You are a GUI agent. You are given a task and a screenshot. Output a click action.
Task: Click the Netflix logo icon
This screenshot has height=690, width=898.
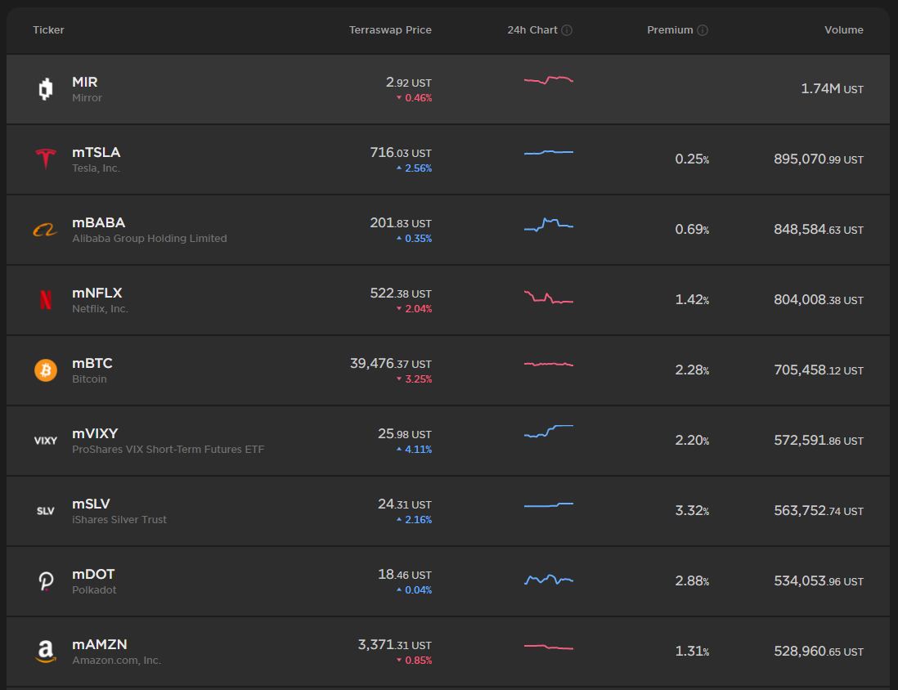pyautogui.click(x=46, y=299)
